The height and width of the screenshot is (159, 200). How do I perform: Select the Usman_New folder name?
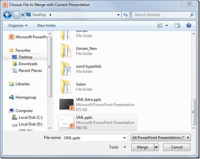(86, 49)
